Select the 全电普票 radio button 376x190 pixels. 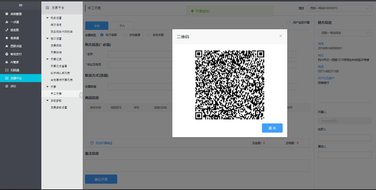(125, 35)
